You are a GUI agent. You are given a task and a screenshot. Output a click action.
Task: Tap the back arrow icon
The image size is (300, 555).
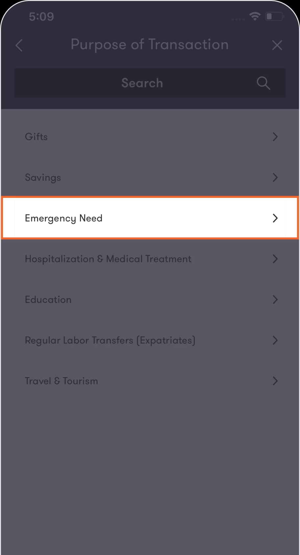point(19,45)
